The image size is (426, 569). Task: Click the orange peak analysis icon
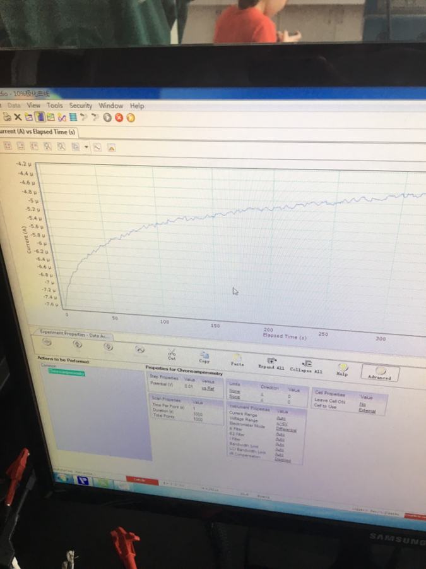pyautogui.click(x=112, y=148)
